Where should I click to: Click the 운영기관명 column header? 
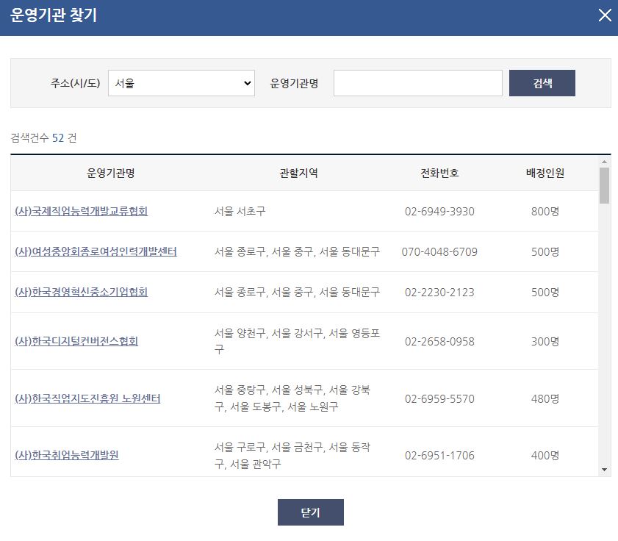coord(111,173)
